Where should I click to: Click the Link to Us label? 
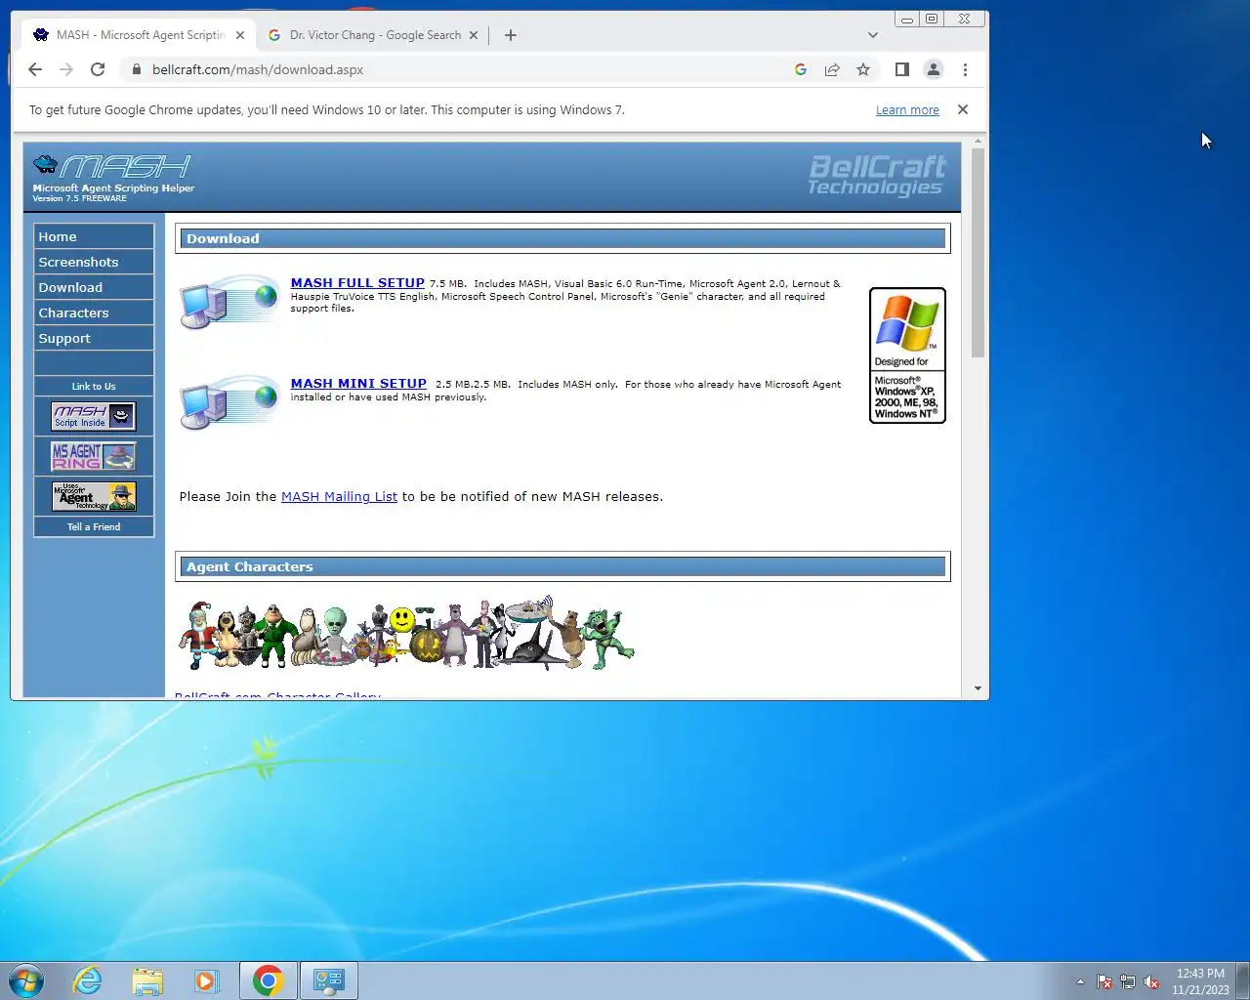(x=94, y=387)
